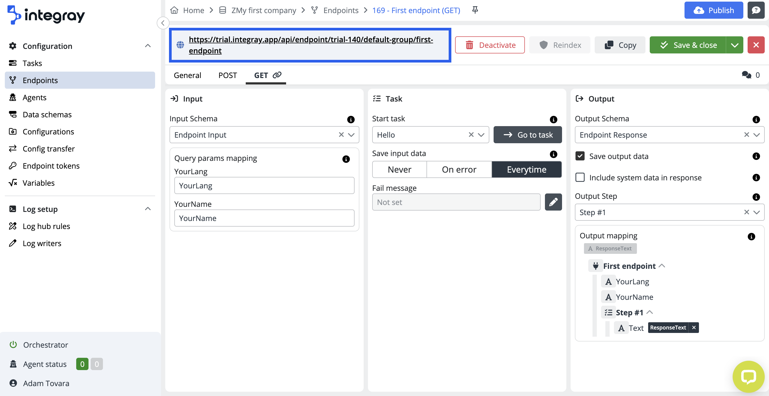Expand the Save & close arrow menu
Viewport: 769px width, 396px height.
[735, 45]
